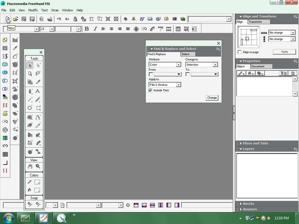Select the Hand tool
This screenshot has height=224, width=299.
pos(30,167)
